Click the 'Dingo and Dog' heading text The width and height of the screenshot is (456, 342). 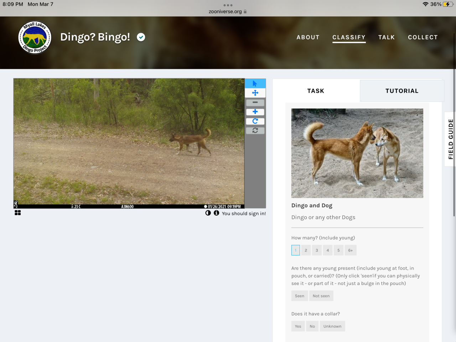[312, 205]
